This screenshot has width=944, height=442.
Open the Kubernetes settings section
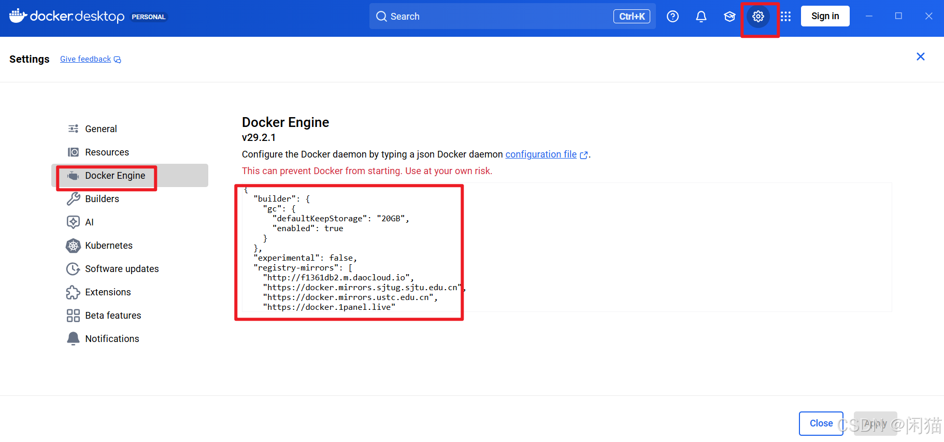130,246
